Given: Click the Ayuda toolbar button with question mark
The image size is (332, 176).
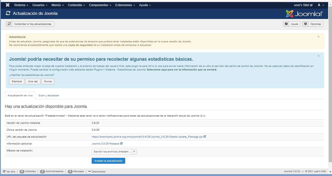Looking at the screenshot, I should point(292,24).
